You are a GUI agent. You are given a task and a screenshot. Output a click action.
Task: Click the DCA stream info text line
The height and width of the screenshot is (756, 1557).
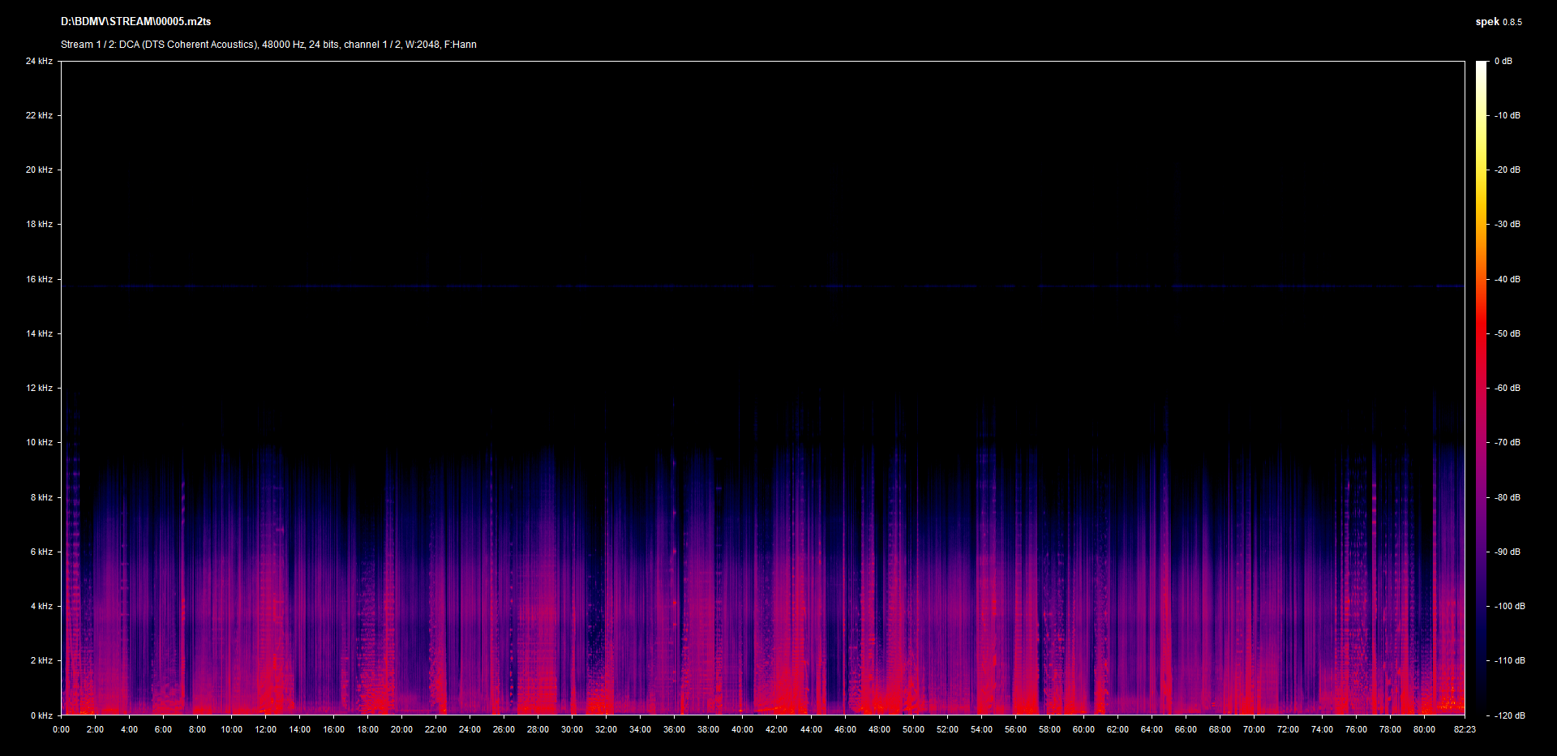click(268, 45)
